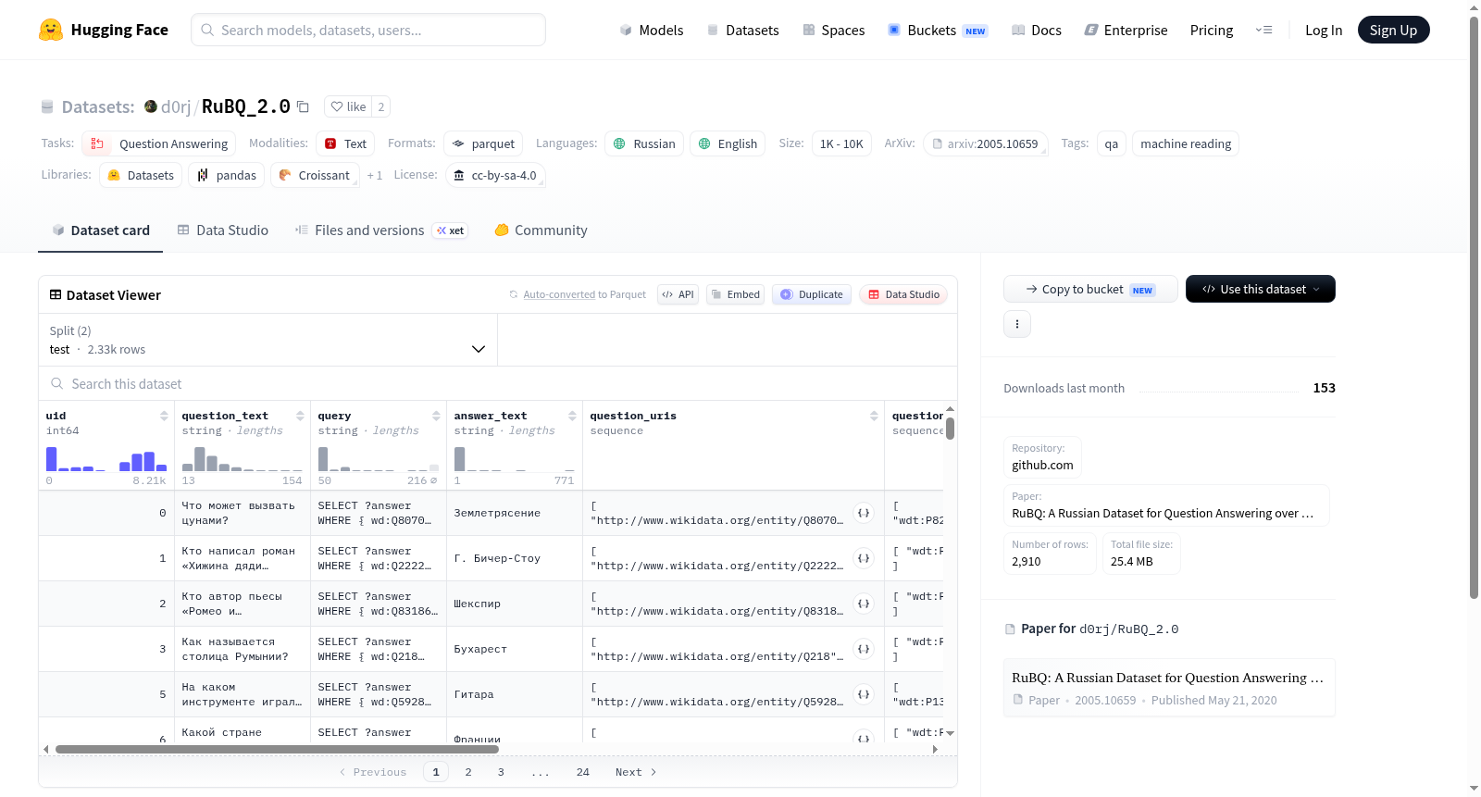Screen dimensions: 1481x797
Task: Select the pandas library tag
Action: (x=227, y=175)
